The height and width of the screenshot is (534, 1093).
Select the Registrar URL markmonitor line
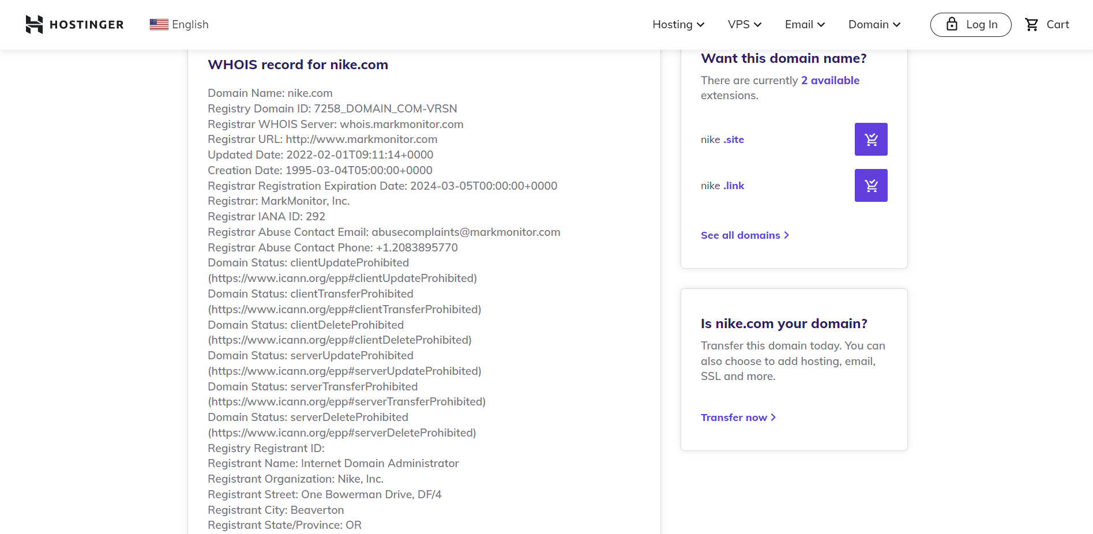(x=322, y=139)
